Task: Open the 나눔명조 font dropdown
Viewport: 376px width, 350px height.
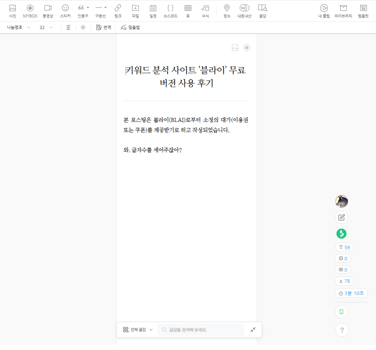Action: point(18,28)
